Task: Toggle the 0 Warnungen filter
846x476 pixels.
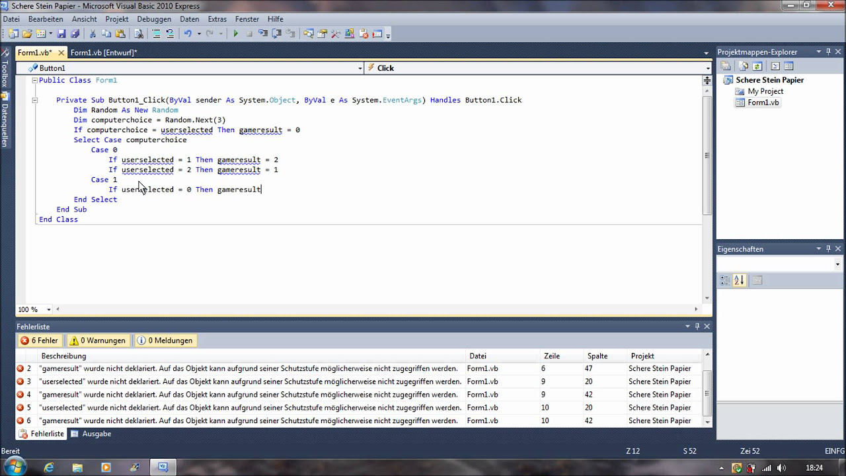Action: tap(98, 340)
